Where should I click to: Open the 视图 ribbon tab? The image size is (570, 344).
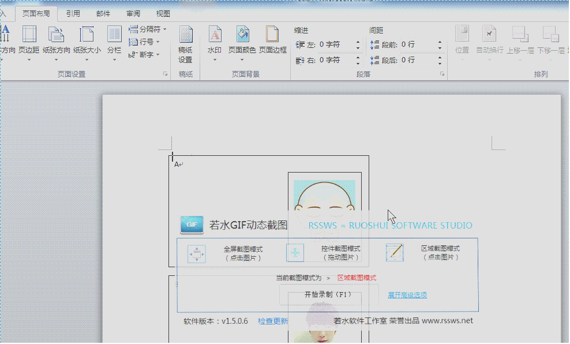162,13
